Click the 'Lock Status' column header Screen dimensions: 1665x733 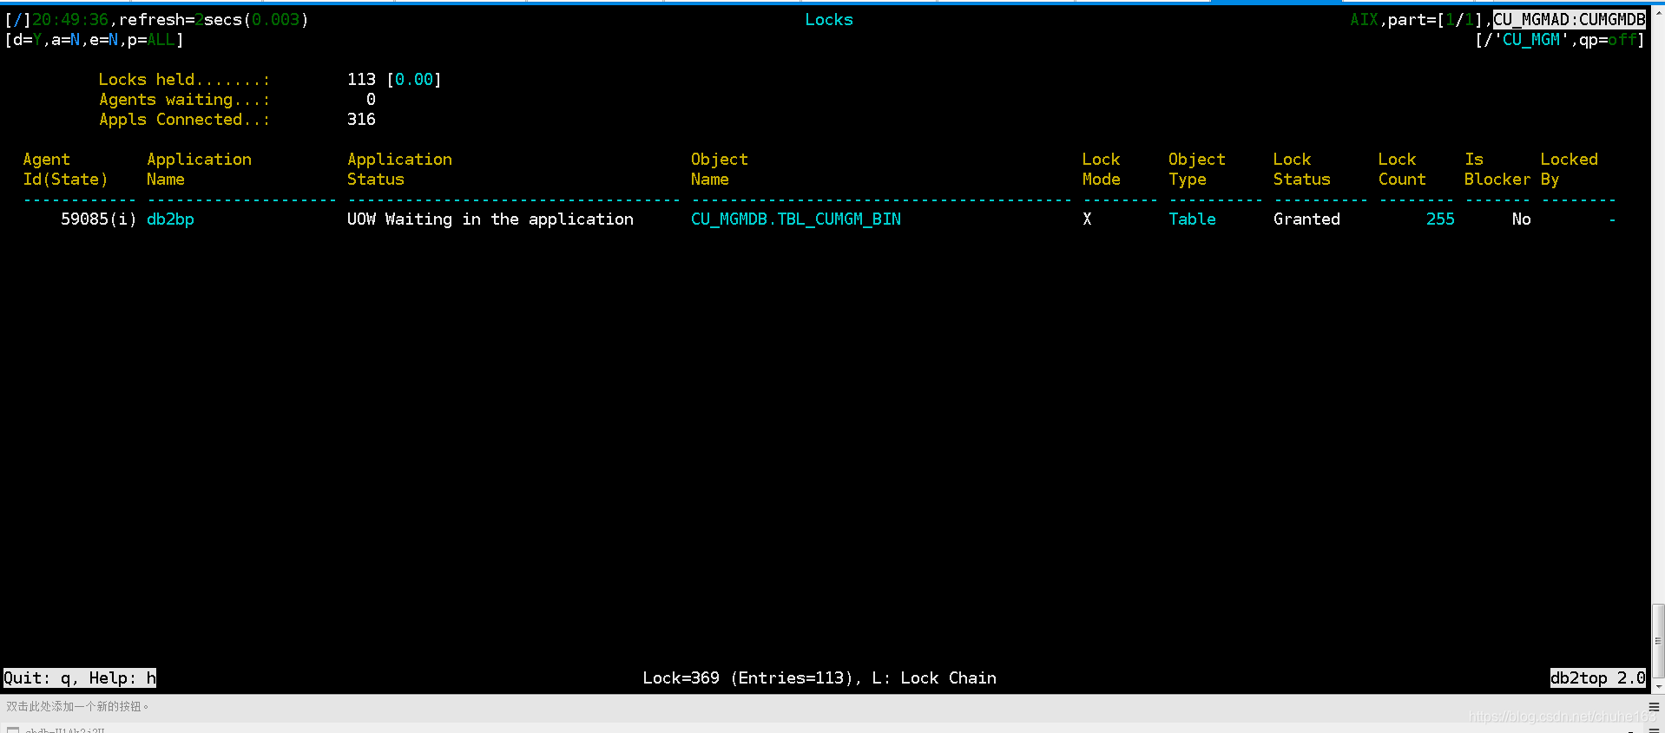click(1301, 169)
